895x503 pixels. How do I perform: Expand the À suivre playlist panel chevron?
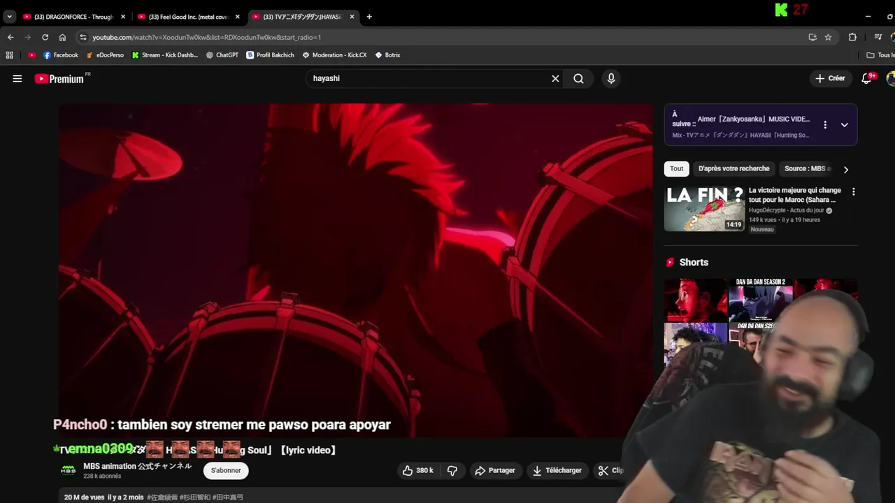click(844, 125)
